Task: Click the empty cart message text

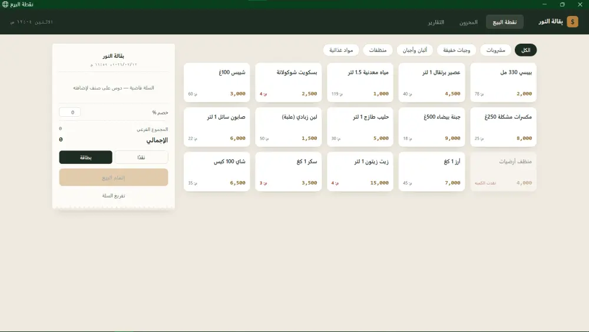Action: (114, 88)
